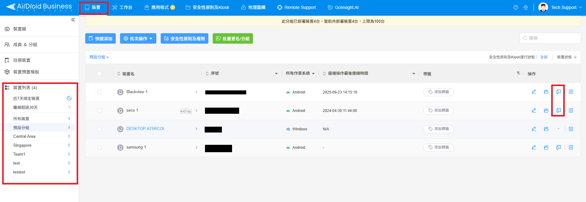The image size is (586, 202).
Task: Click the Tech Support avatar picture
Action: pos(543,7)
